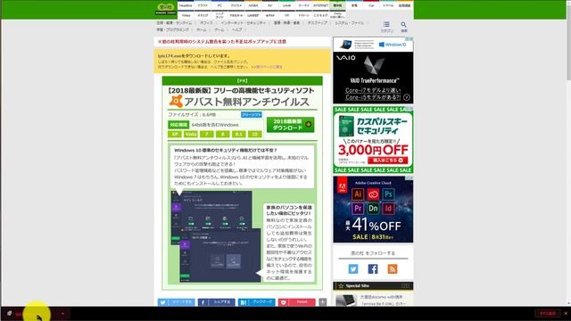Open the システム・ファイル category link
The width and height of the screenshot is (571, 321).
pyautogui.click(x=350, y=22)
